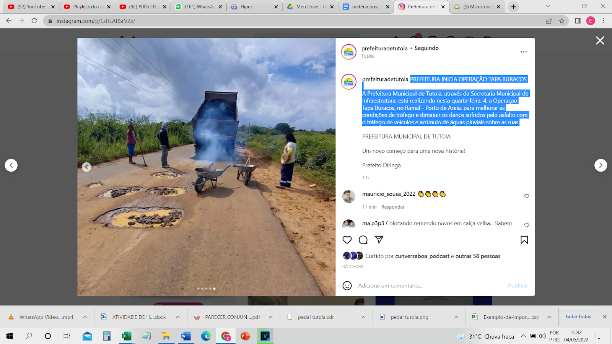Viewport: 612px width, 344px height.
Task: Close the Instagram post overlay with the X
Action: [600, 41]
